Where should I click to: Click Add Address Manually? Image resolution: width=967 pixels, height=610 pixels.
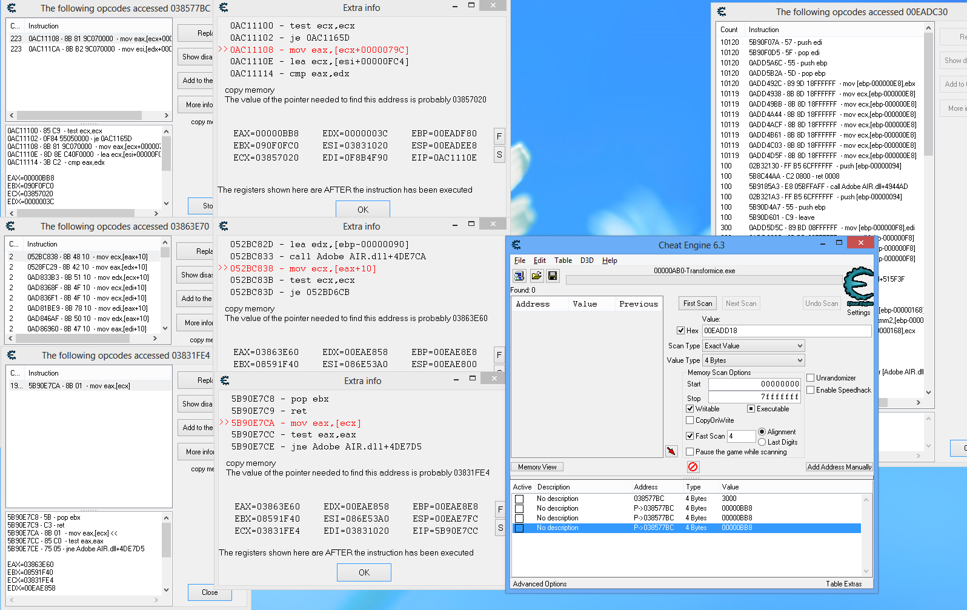coord(839,467)
